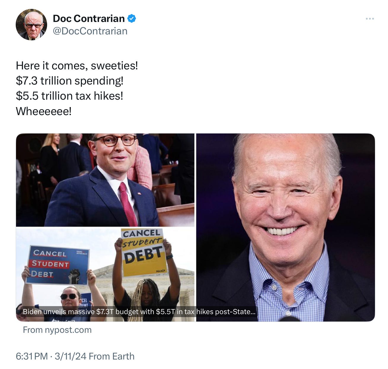
Task: Open Doc Contrarian's profile avatar
Action: [x=31, y=24]
